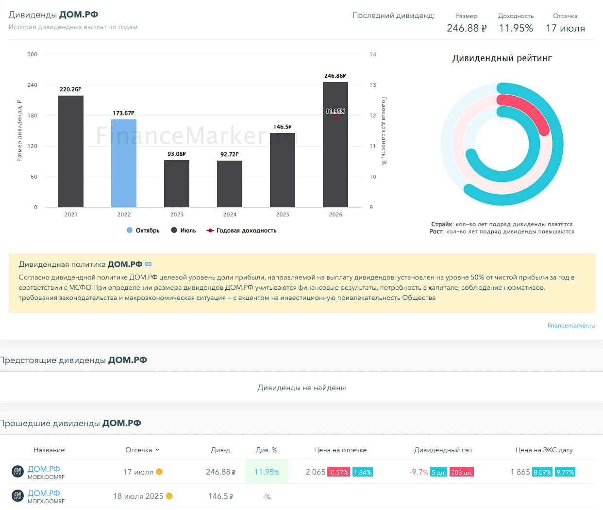Click the orange info icon next to 18 июля 2025
603x510 pixels.
[169, 496]
